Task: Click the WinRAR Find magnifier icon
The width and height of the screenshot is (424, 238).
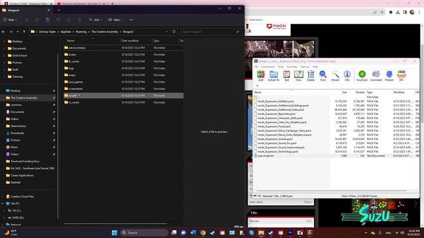Action: click(323, 75)
